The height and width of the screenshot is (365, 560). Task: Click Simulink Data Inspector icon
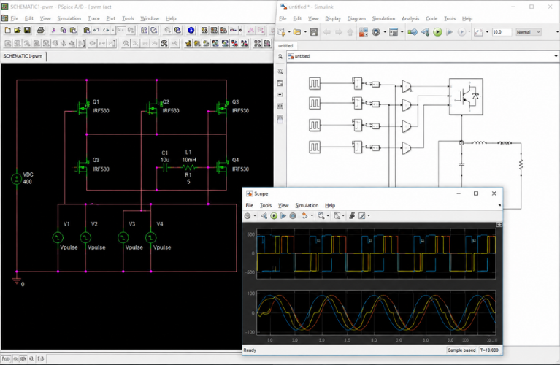point(478,32)
